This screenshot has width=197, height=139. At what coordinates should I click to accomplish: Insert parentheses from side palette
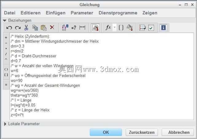coord(6,69)
